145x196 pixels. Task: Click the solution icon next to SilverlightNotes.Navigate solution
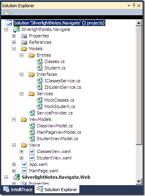point(9,23)
